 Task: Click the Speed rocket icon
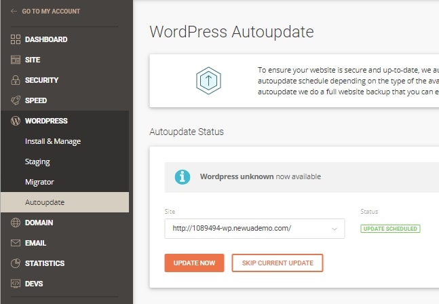coord(16,100)
